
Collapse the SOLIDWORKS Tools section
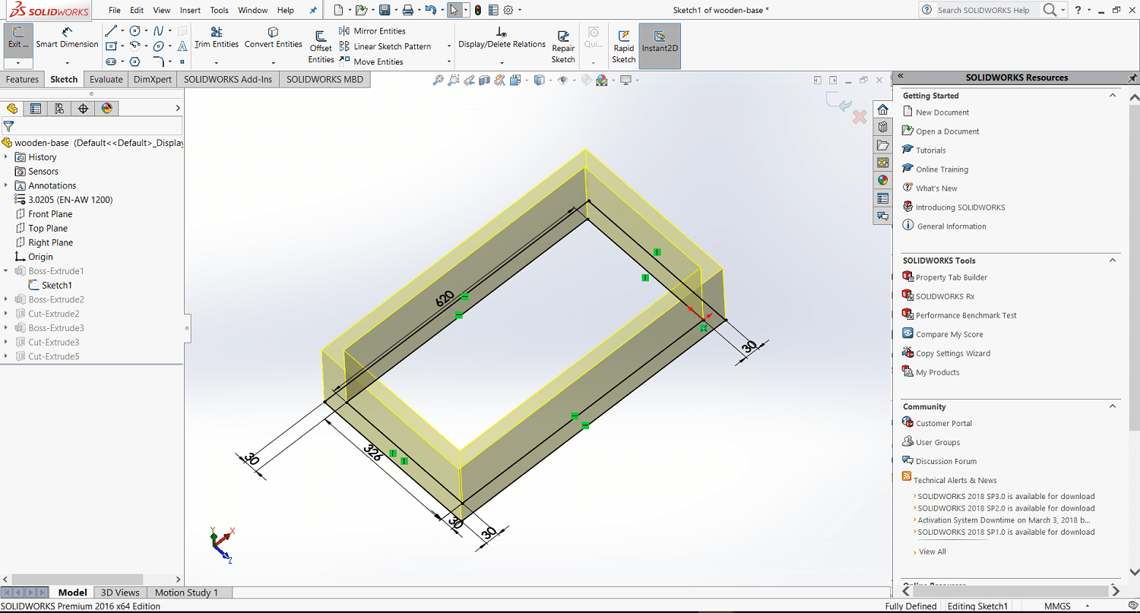(1113, 261)
